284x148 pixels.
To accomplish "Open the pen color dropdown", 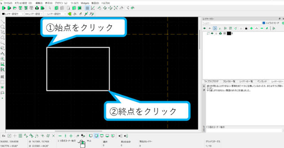I will pos(13,14).
